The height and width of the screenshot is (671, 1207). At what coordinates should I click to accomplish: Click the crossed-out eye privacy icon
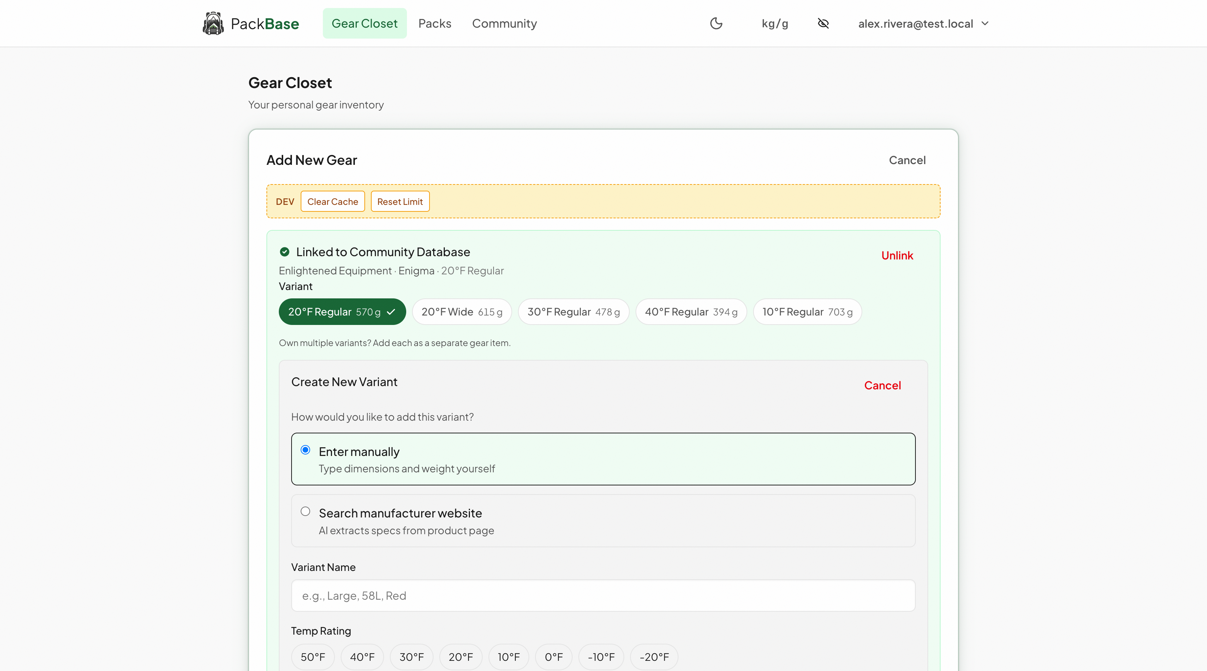[823, 23]
